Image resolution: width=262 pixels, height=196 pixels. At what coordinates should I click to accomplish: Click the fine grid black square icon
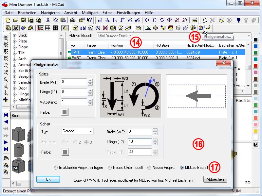coord(55,28)
